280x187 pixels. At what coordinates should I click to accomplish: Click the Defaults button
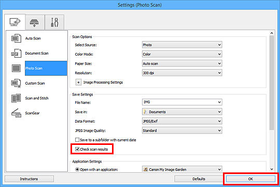coord(199,179)
